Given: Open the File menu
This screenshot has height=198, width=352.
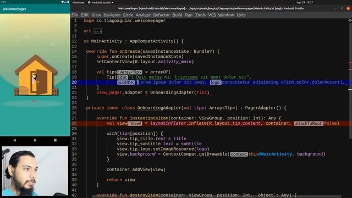Looking at the screenshot, I should 75,15.
